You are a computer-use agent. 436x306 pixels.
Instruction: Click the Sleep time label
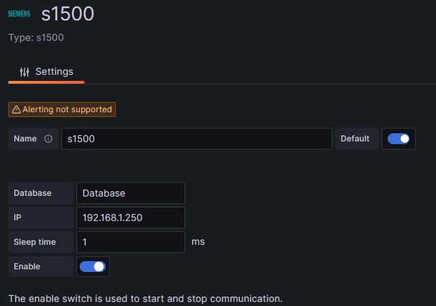(x=35, y=242)
